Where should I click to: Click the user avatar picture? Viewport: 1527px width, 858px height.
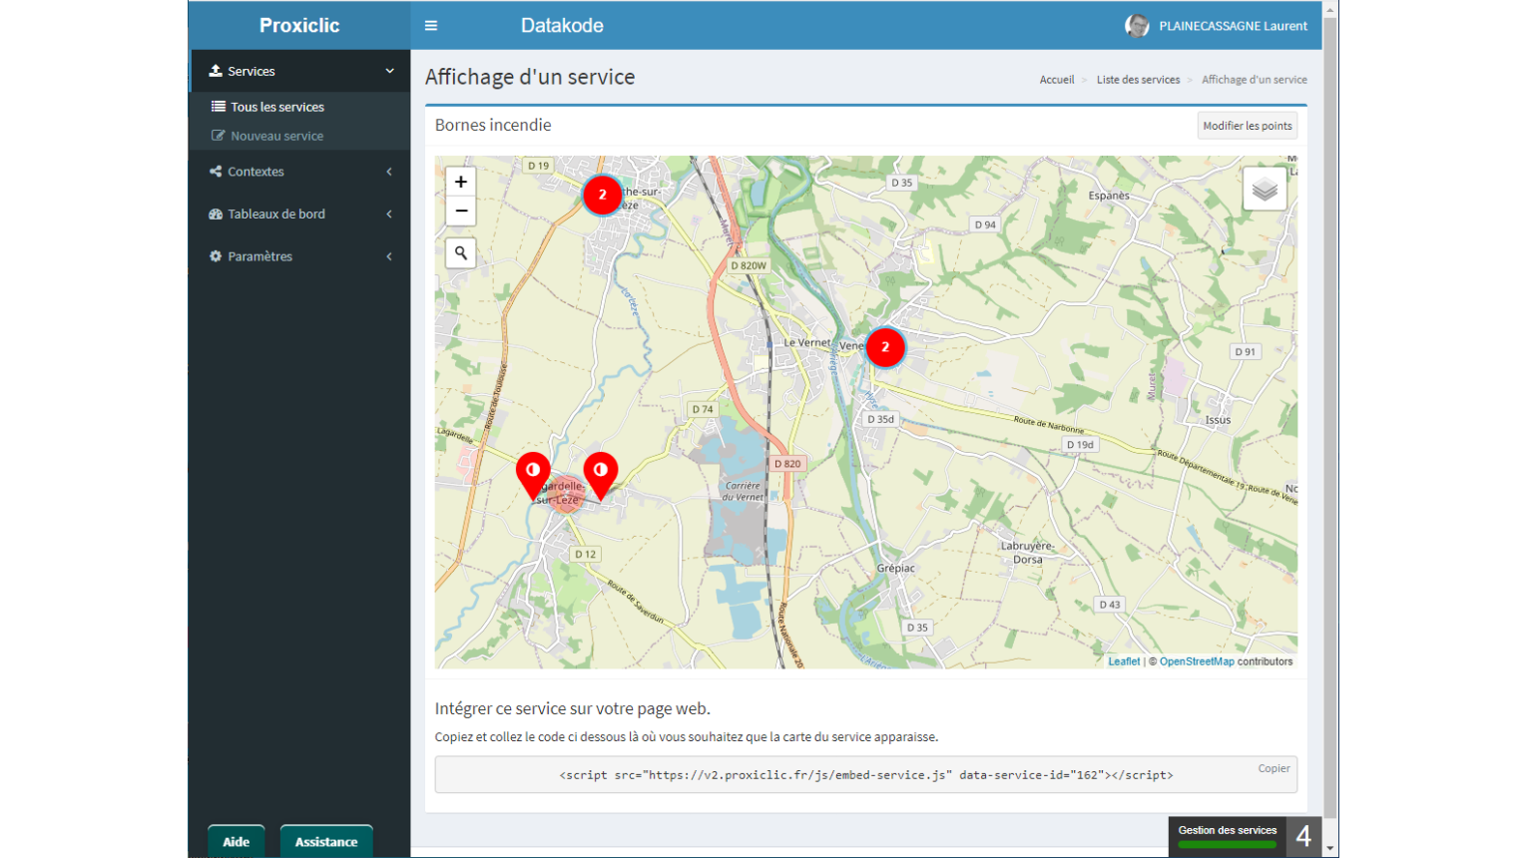[x=1137, y=26]
